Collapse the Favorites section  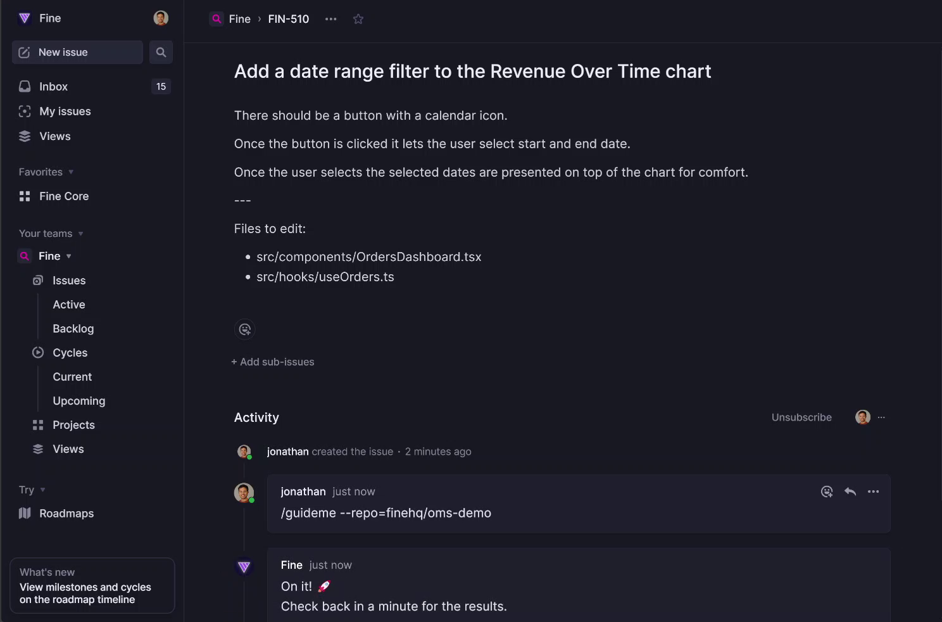coord(71,172)
